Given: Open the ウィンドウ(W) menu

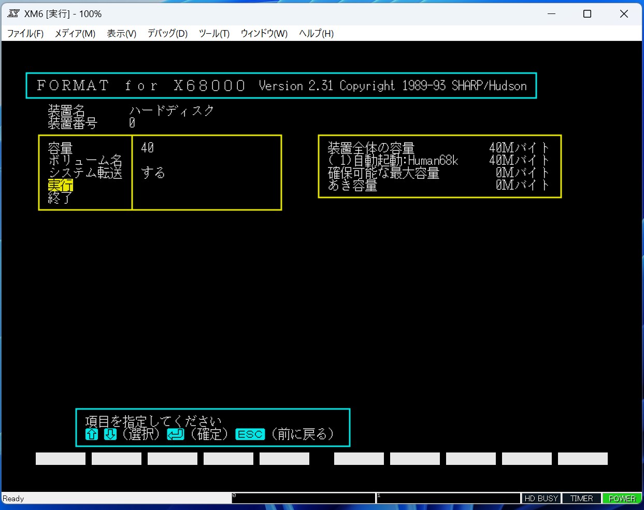Looking at the screenshot, I should 264,34.
